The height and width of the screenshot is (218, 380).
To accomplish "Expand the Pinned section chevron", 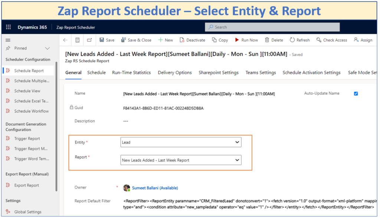I will [x=47, y=48].
